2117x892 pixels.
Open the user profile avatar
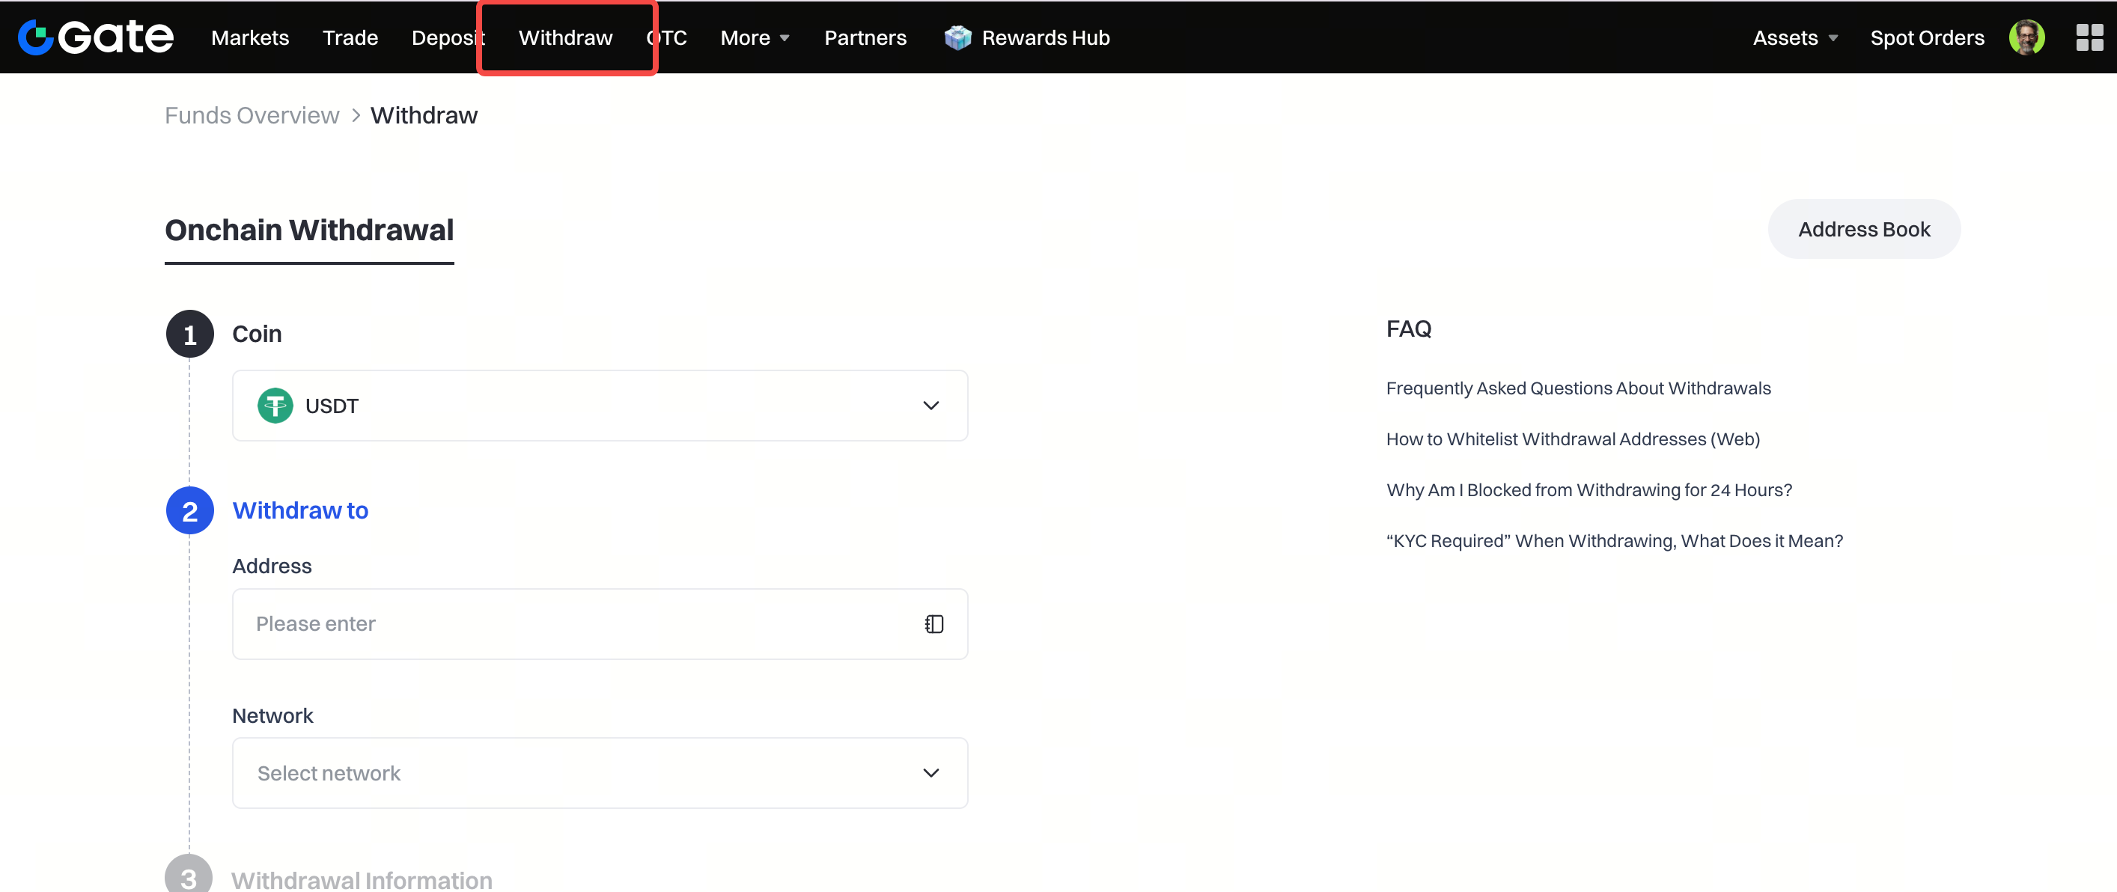tap(2026, 37)
